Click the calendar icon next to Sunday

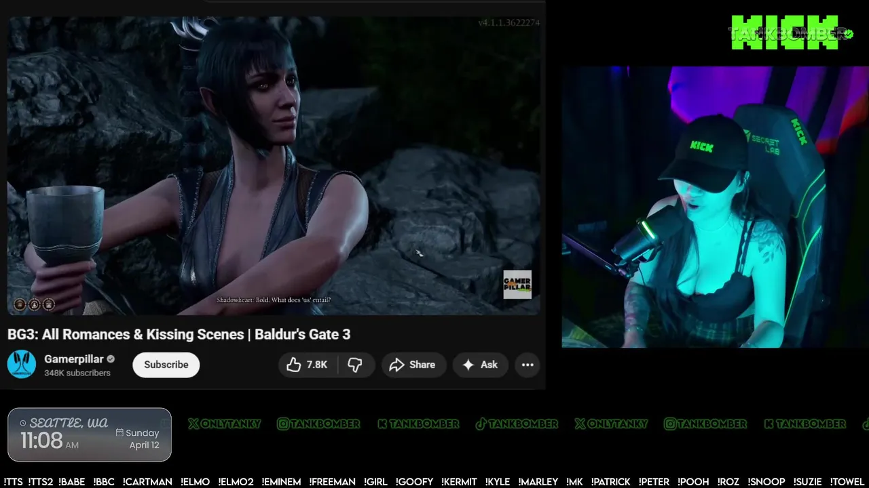(x=119, y=432)
